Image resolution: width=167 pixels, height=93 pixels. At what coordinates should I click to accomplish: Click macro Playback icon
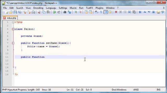point(125,12)
